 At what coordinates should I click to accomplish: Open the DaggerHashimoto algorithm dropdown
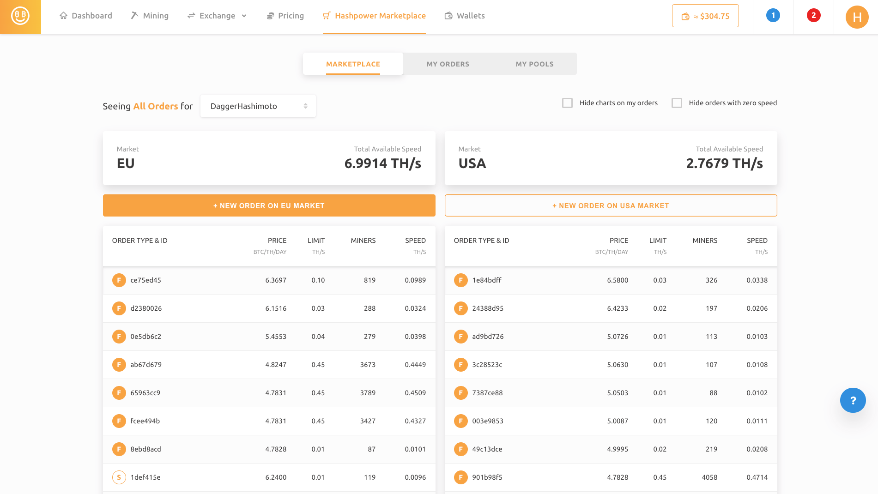tap(258, 106)
